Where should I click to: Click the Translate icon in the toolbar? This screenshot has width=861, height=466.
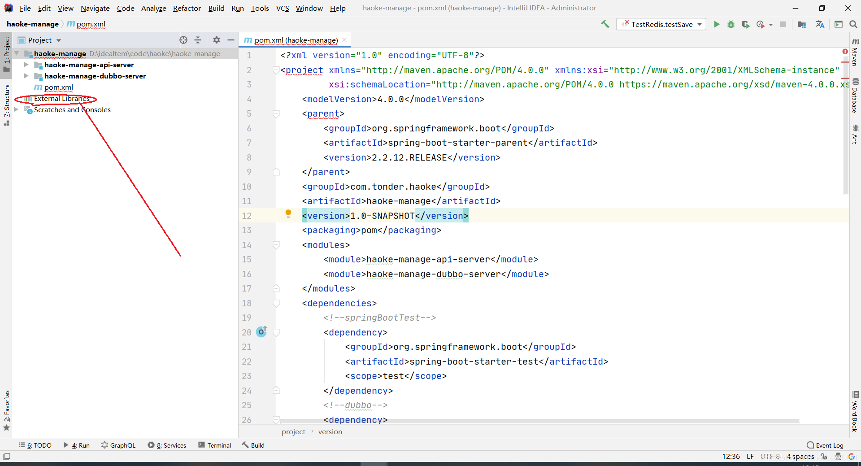[x=820, y=24]
